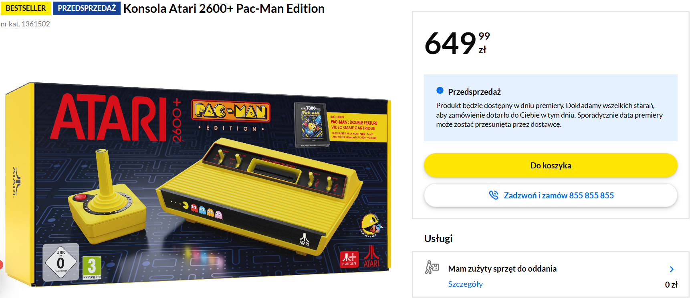Viewport: 690px width, 298px height.
Task: Click Zadzwoń i zamów 855 855 855
Action: pos(551,195)
